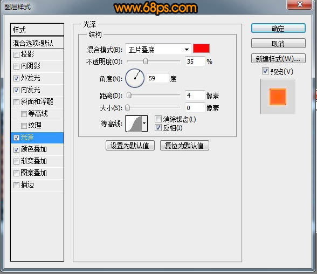Click the distance value field showing 4
The width and height of the screenshot is (317, 274).
pos(195,95)
